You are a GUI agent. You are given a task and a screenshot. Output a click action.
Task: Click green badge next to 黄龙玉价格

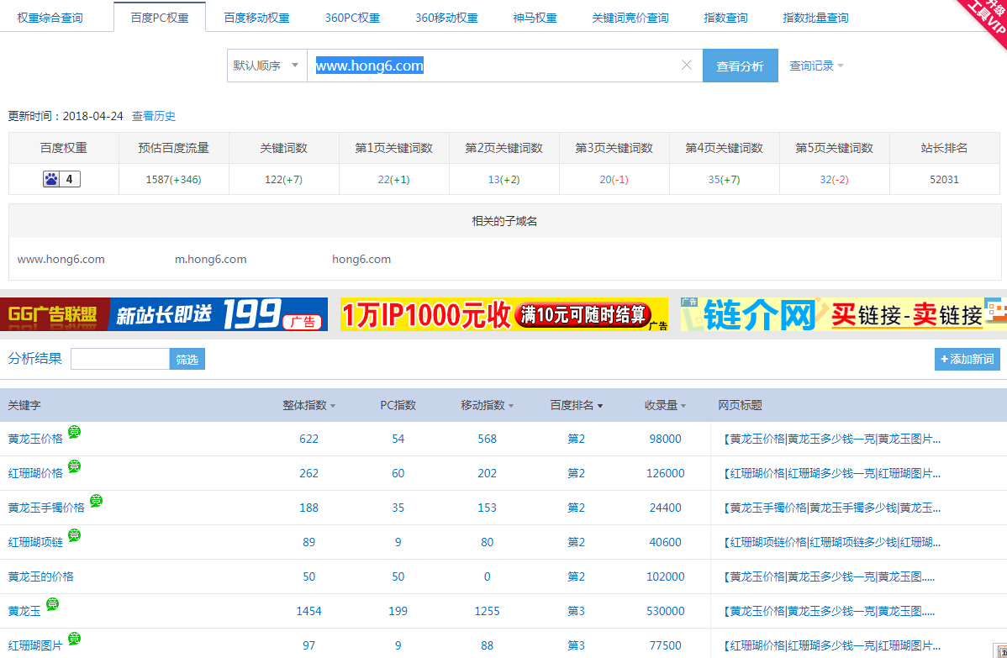[x=75, y=432]
